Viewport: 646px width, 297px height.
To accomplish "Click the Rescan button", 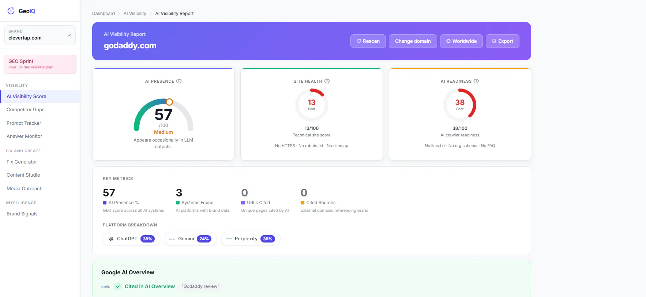I will [x=368, y=41].
